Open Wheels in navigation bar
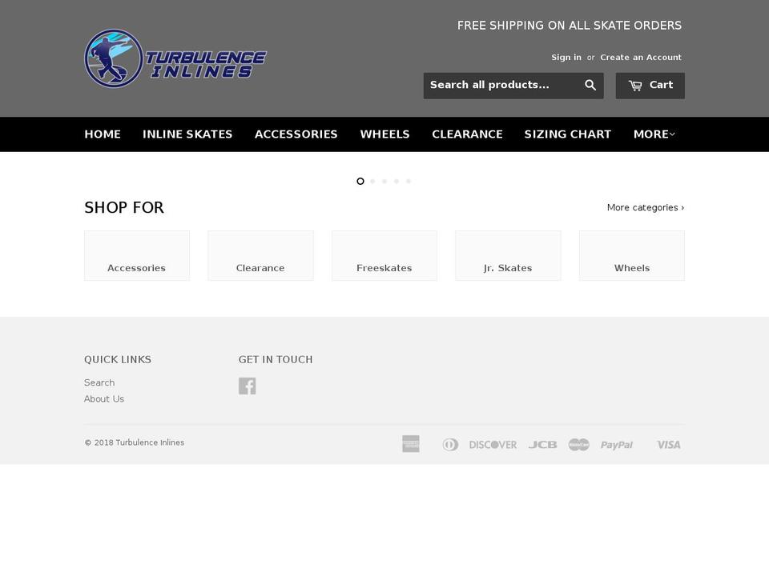The height and width of the screenshot is (576, 769). pos(385,134)
